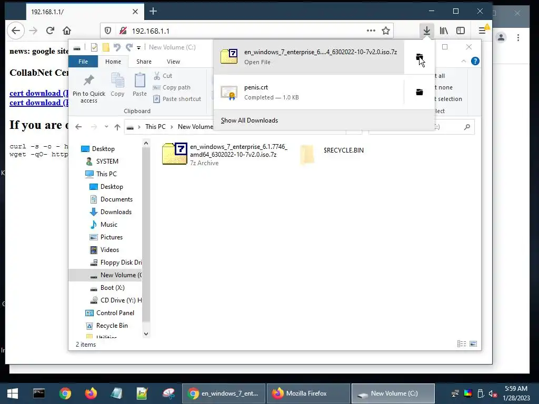
Task: Open Control Panel in the navigation pane
Action: tap(109, 313)
